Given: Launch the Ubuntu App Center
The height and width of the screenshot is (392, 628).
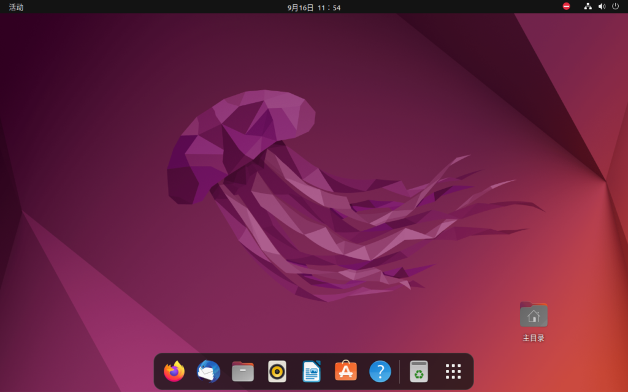Looking at the screenshot, I should [345, 371].
